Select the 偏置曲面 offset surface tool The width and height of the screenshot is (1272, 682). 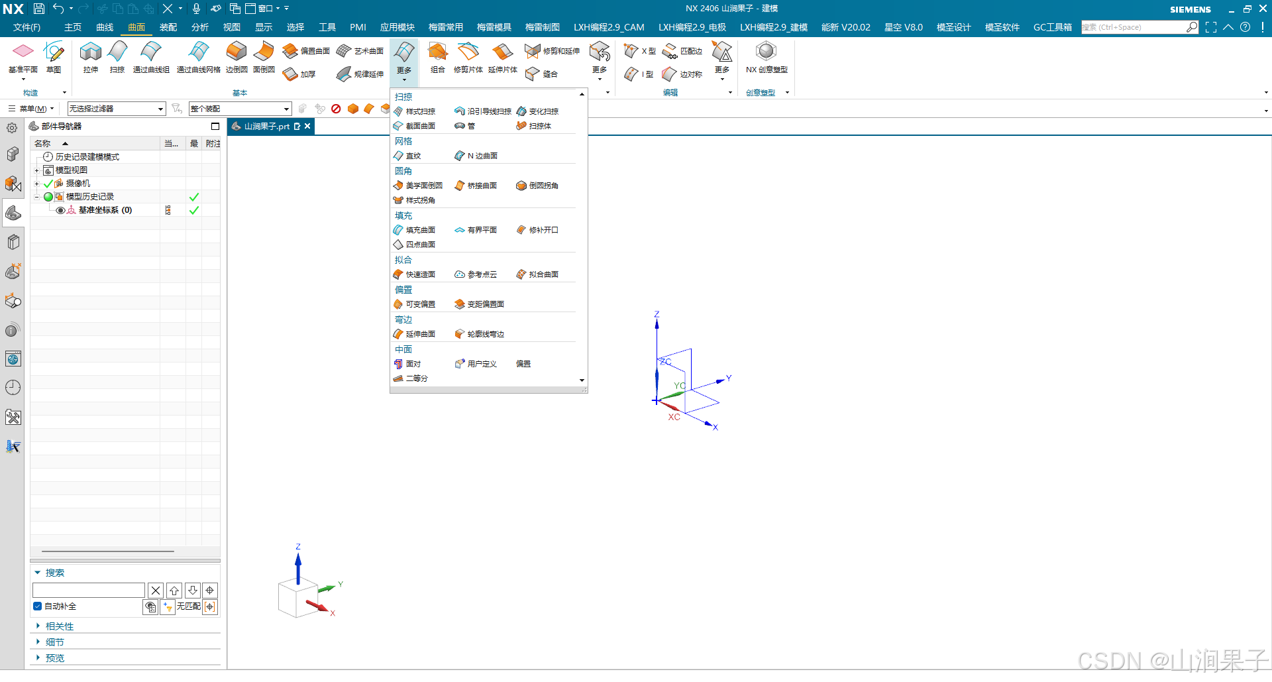point(306,51)
